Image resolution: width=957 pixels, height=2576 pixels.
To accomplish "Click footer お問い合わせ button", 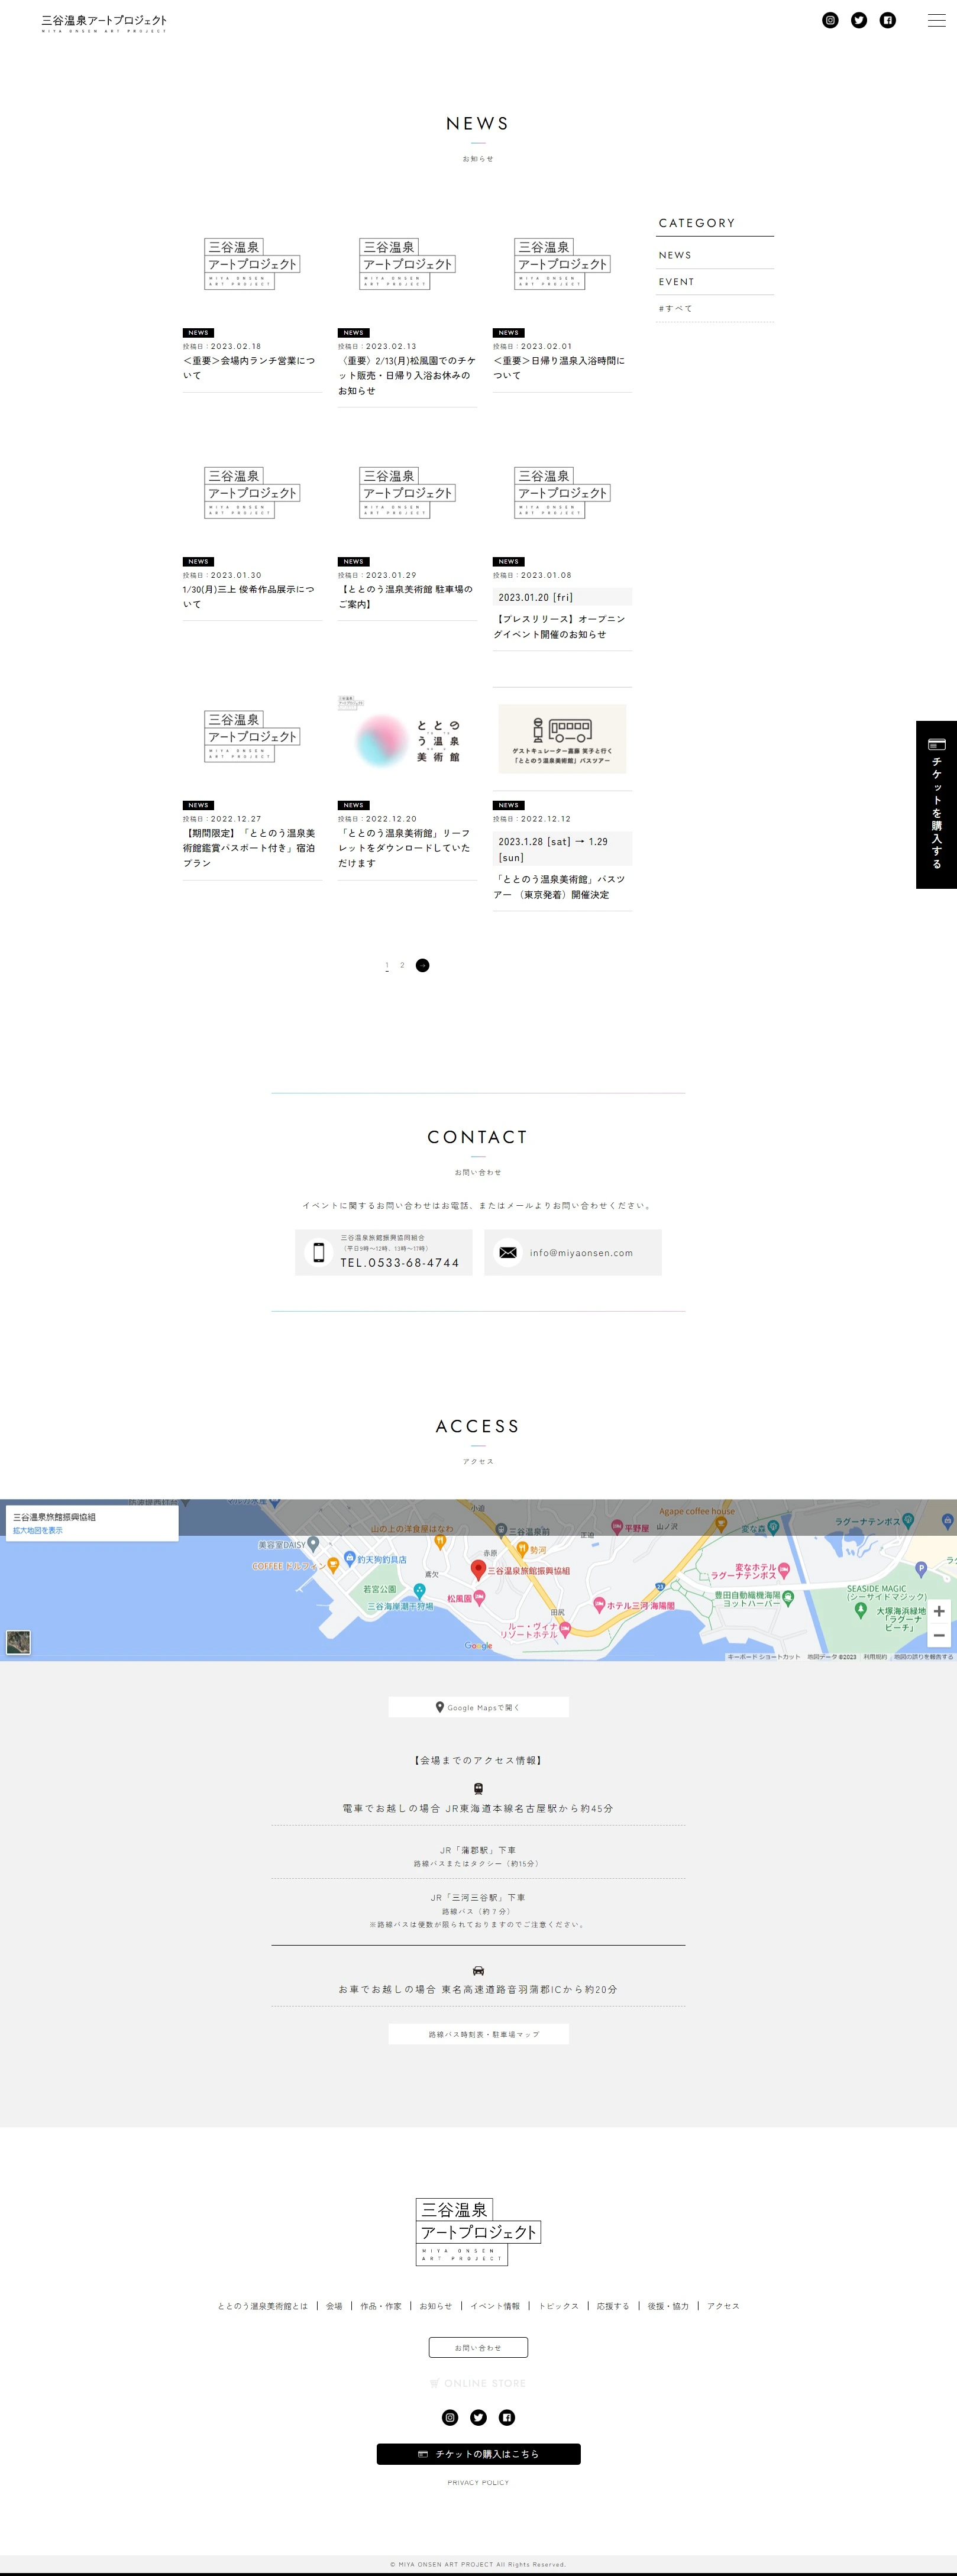I will (478, 2347).
